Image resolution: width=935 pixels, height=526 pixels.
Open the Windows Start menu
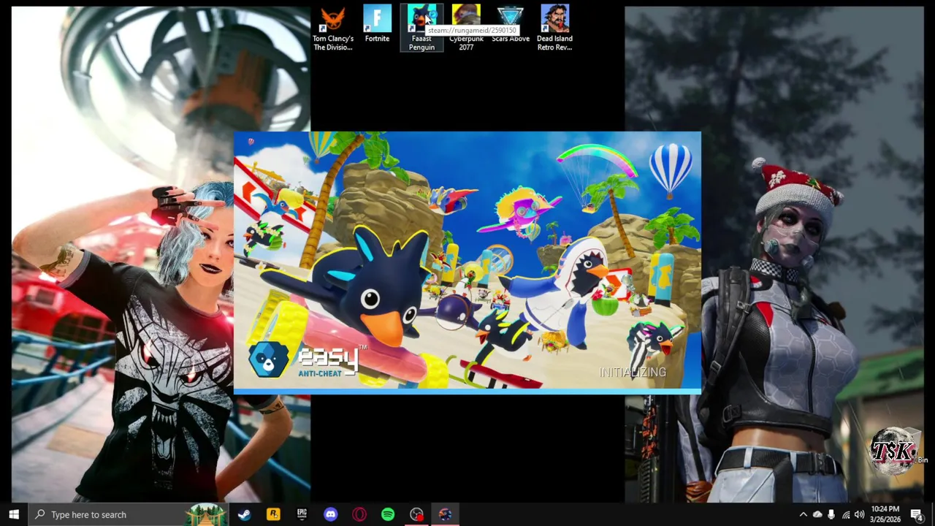click(x=14, y=514)
